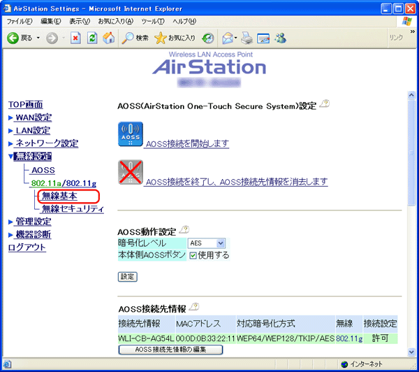
Task: Click MAC address 00:0D:0B:33:22:11 cell
Action: (x=205, y=338)
